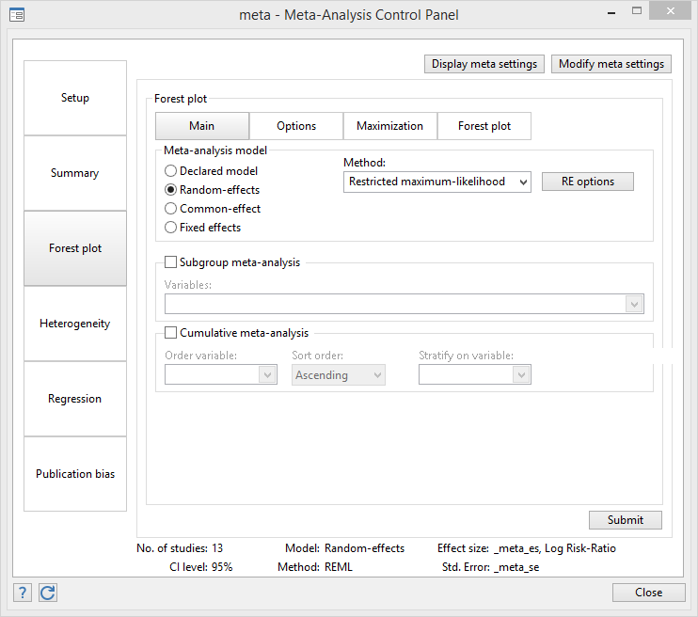Choose the Common-effect model option

[171, 209]
